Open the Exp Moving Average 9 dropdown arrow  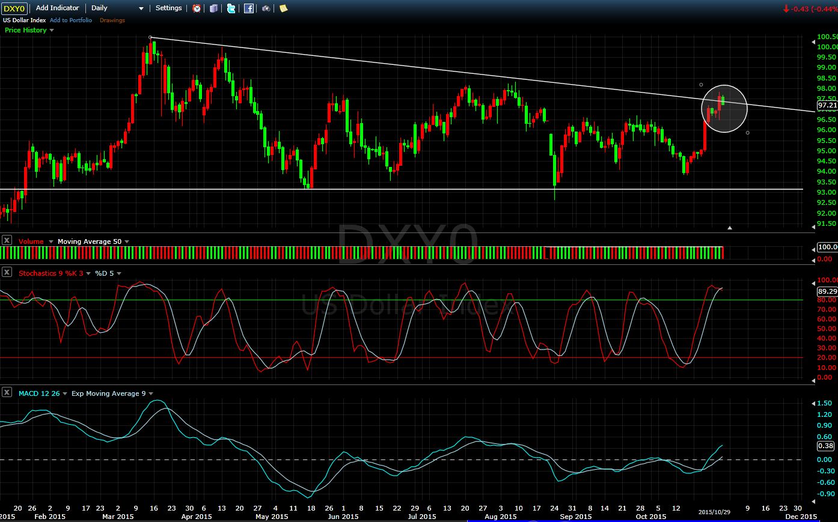151,393
